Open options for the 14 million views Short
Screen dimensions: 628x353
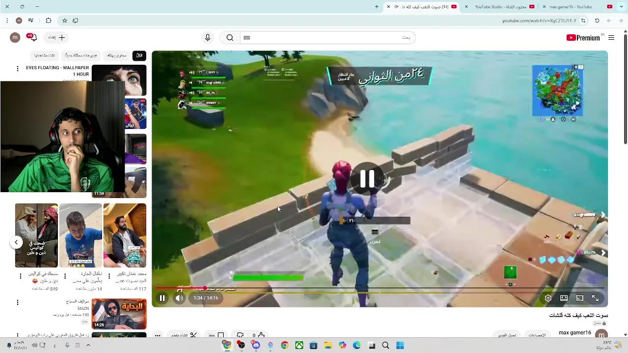(66, 277)
